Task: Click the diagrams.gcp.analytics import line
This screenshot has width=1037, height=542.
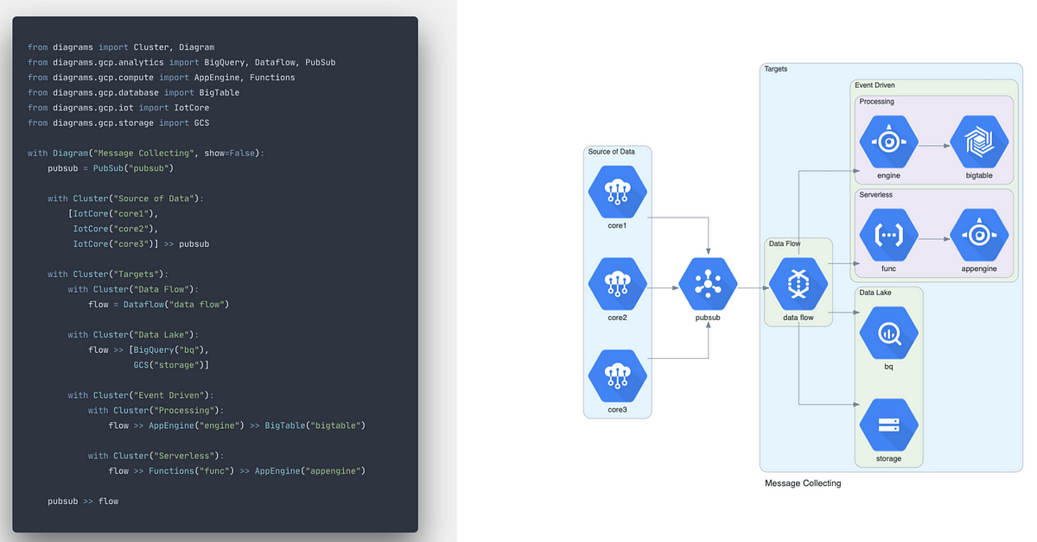Action: point(181,62)
